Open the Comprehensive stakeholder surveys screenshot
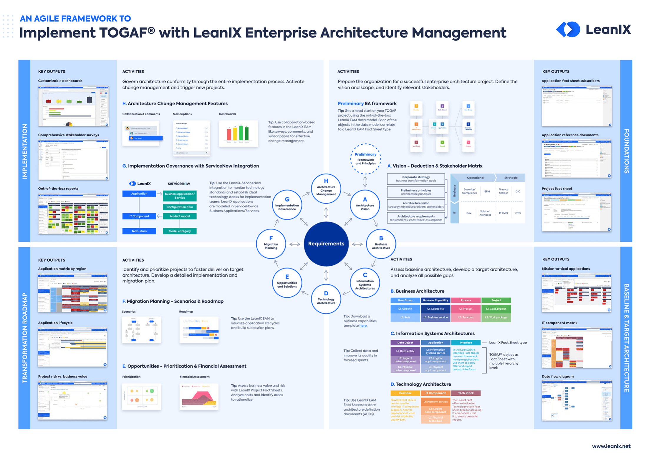 click(x=73, y=160)
